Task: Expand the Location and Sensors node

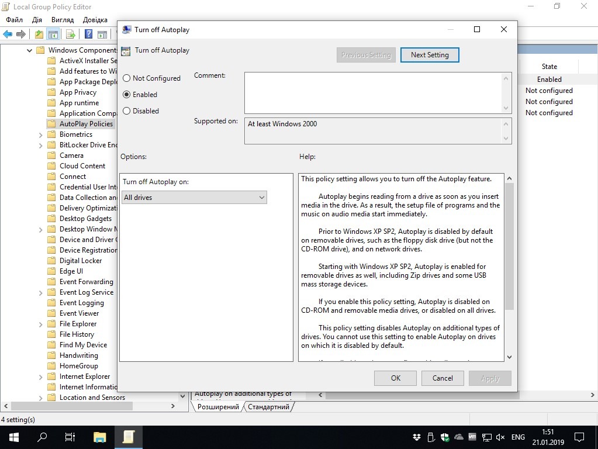Action: (40, 398)
